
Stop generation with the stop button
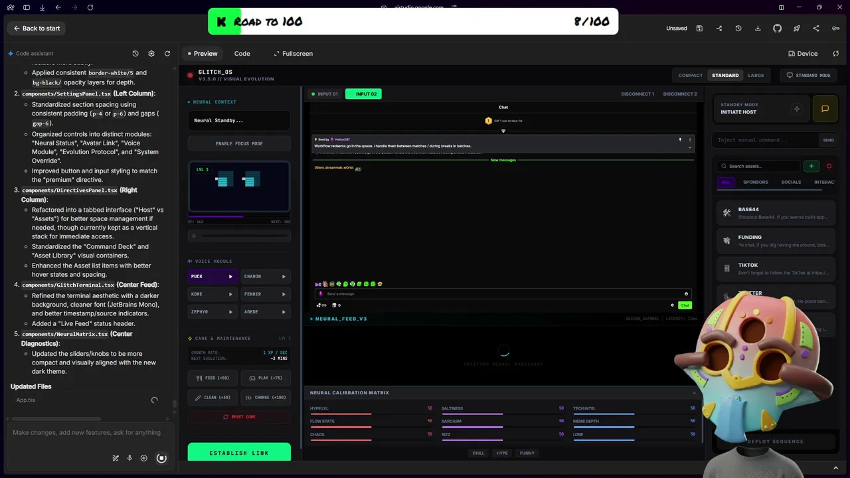point(161,458)
